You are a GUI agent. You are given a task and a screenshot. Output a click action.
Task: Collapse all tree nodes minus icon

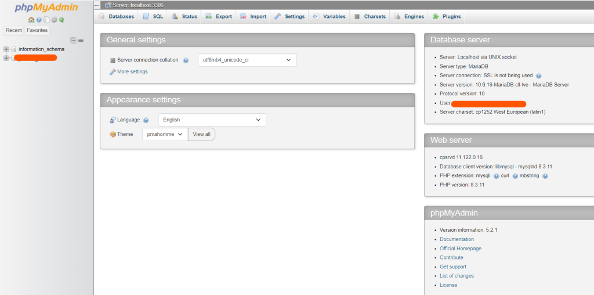point(74,40)
